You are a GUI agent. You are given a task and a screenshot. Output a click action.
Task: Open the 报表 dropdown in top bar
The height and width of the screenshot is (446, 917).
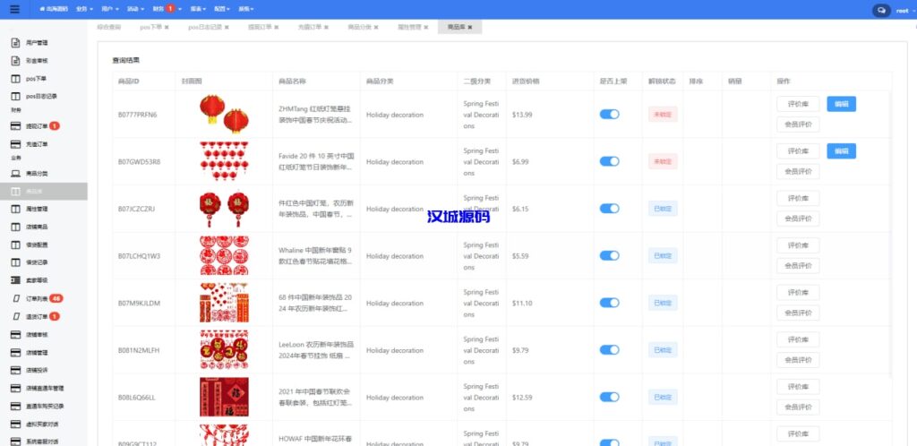coord(198,9)
